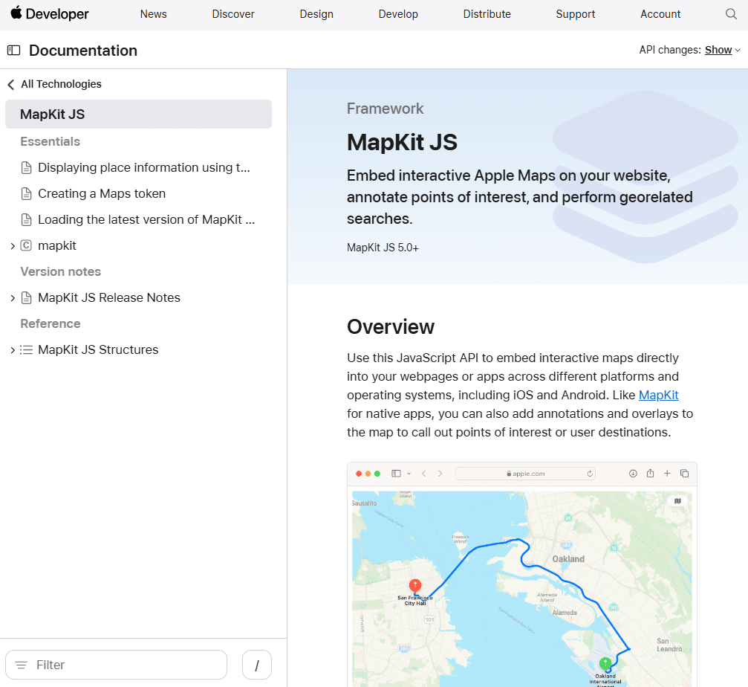The width and height of the screenshot is (748, 687).
Task: Open the MapKit JS Release Notes page
Action: pos(108,298)
